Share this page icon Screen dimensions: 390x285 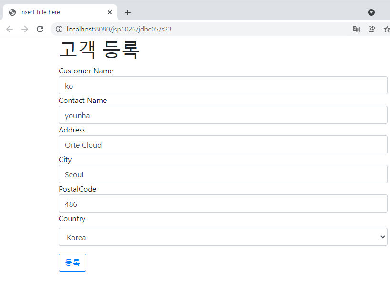371,29
